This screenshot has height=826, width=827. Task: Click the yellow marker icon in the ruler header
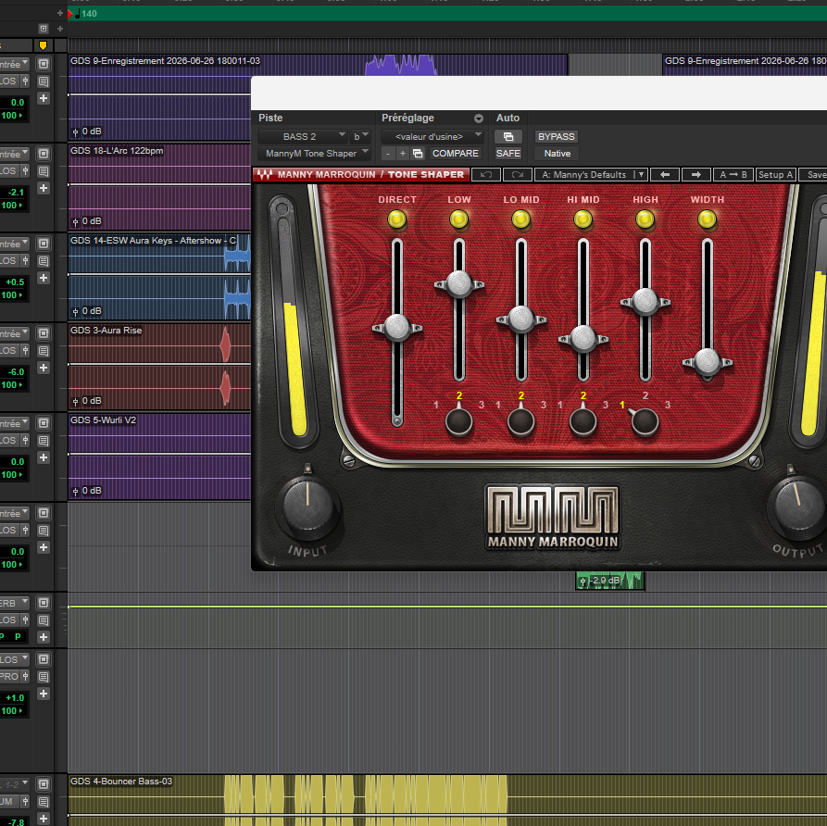pos(44,45)
